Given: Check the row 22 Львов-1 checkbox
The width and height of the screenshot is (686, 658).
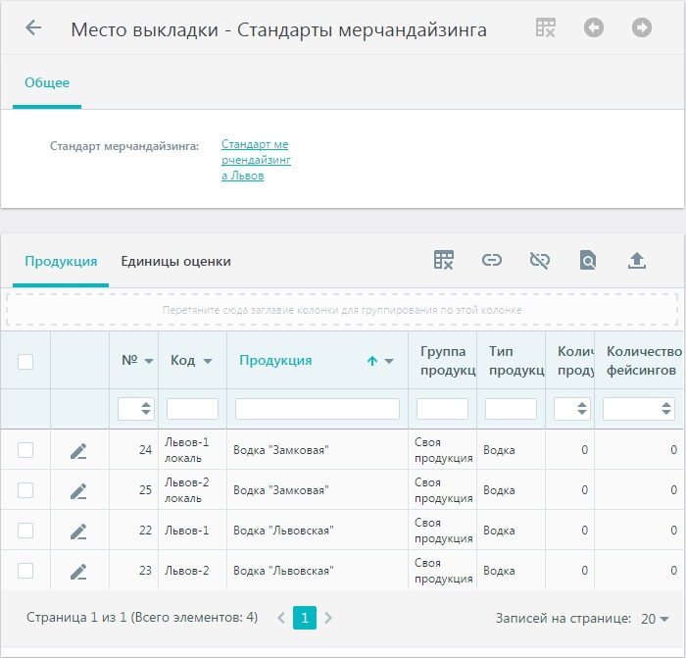Looking at the screenshot, I should [x=25, y=531].
